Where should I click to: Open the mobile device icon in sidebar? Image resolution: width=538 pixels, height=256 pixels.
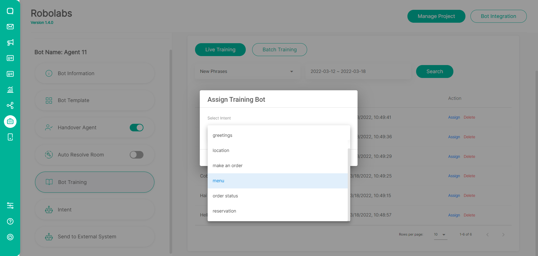10,137
